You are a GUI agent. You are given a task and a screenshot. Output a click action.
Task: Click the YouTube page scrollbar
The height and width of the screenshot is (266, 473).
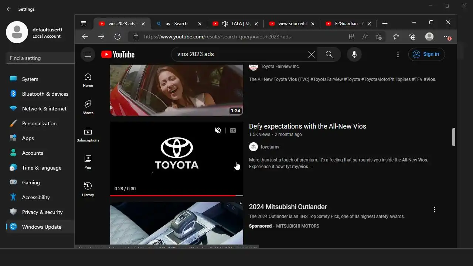pos(454,137)
